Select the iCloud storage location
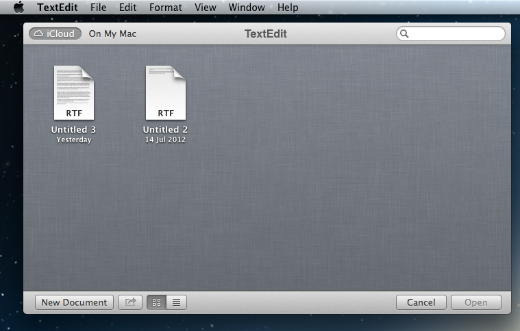520x331 pixels. (55, 34)
